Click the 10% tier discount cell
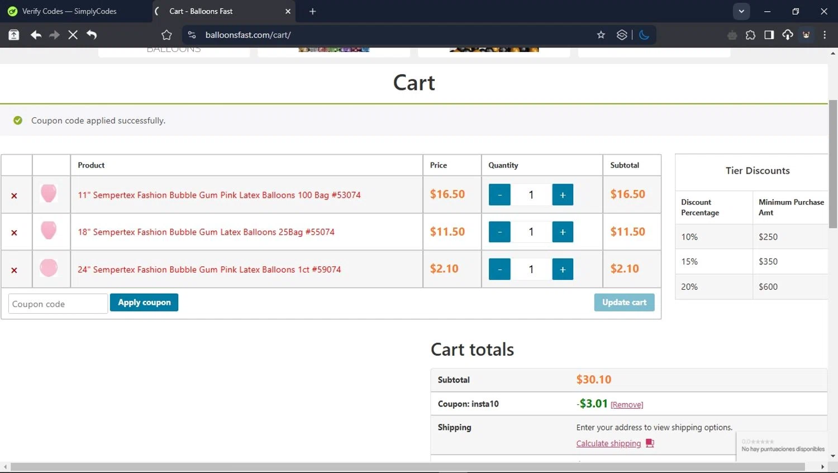 pos(713,237)
